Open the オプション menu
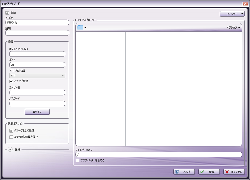 233,28
